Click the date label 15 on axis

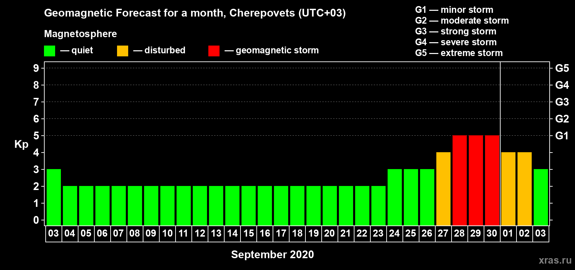tap(249, 234)
